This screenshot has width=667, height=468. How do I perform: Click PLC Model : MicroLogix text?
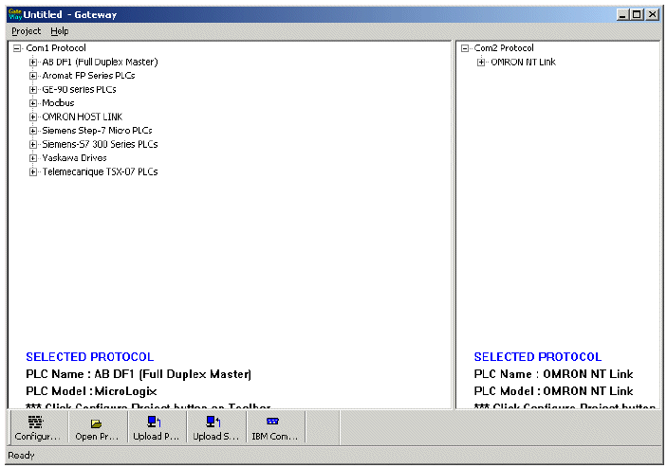pos(91,391)
